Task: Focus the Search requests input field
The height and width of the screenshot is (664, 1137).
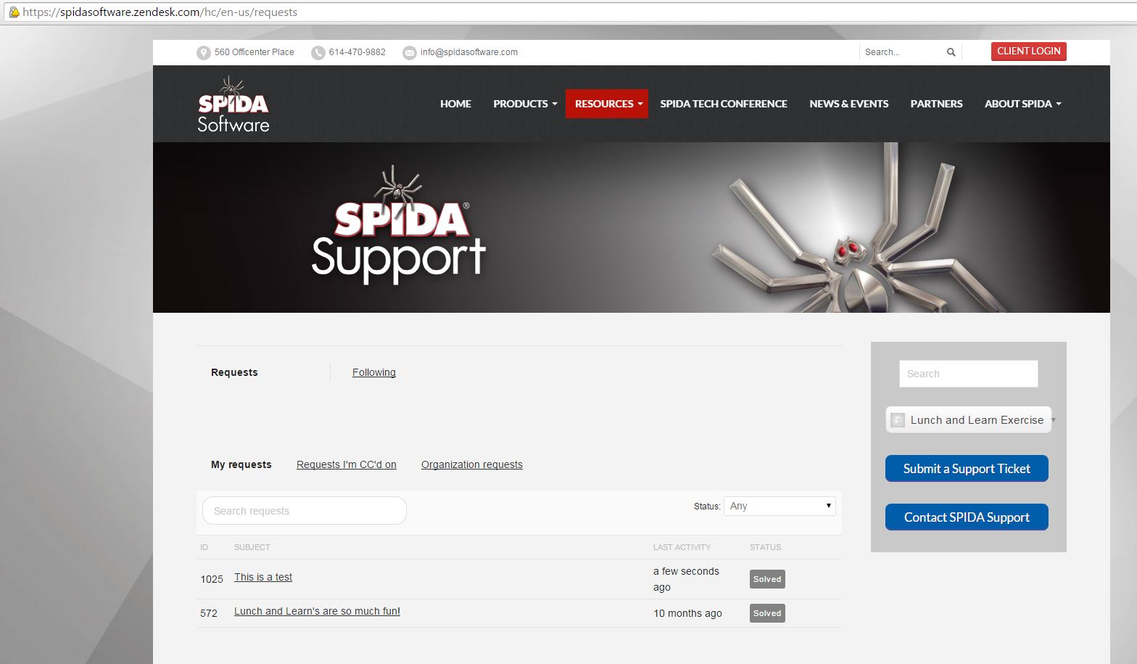Action: [x=305, y=511]
